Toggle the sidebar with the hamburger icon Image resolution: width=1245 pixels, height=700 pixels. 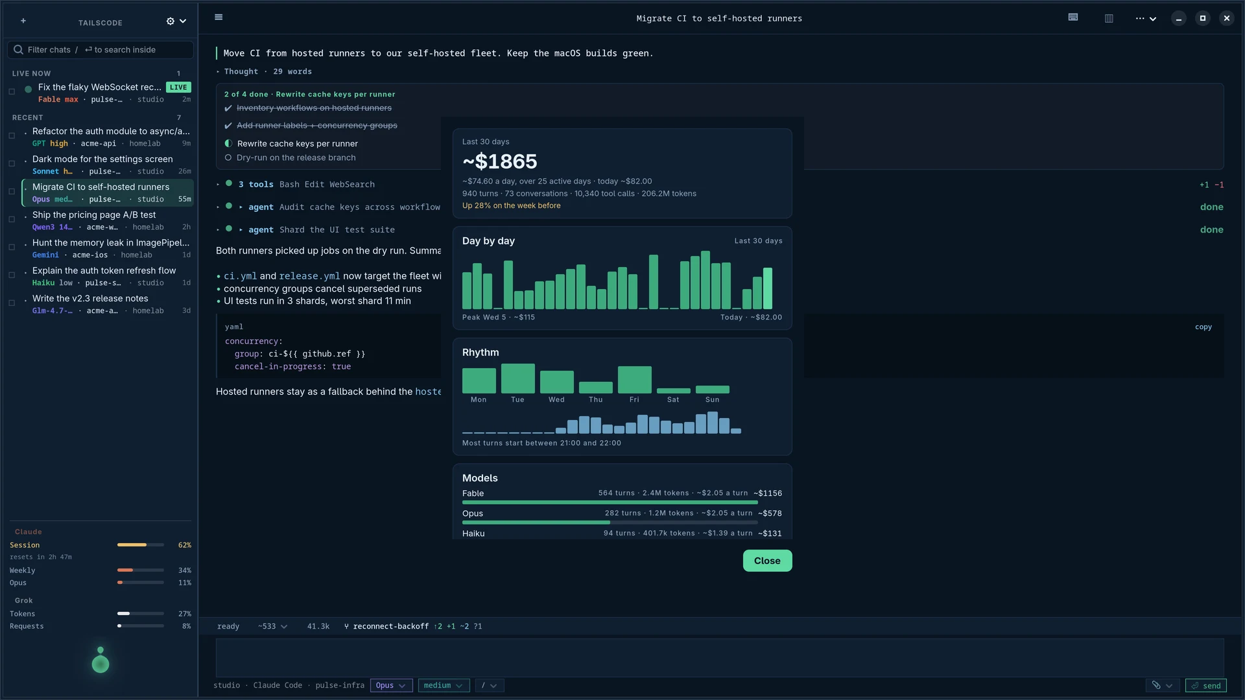tap(219, 17)
